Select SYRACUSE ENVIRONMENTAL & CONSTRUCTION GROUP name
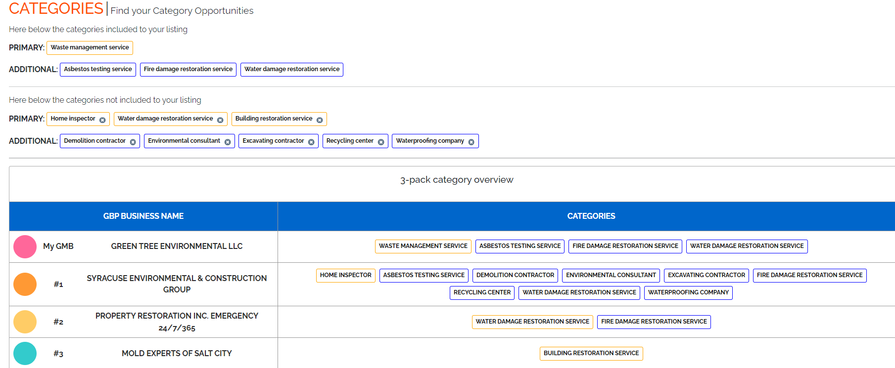This screenshot has height=368, width=895. (x=177, y=284)
